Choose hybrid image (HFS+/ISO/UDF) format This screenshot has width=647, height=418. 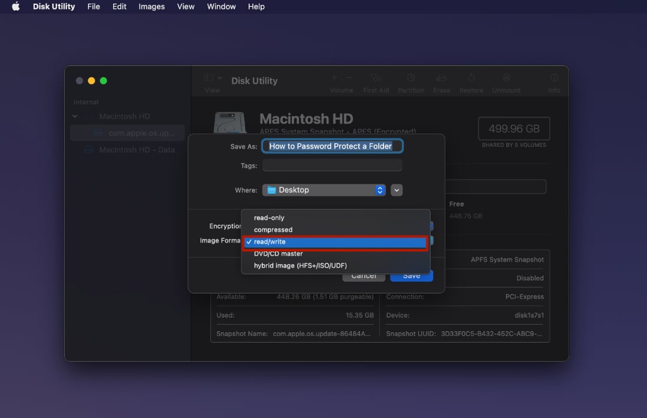click(x=335, y=265)
